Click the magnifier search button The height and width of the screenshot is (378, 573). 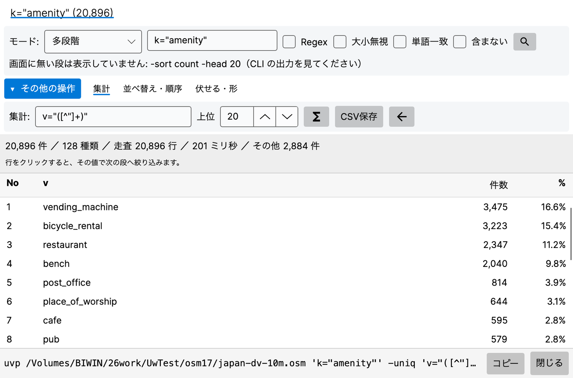point(524,42)
